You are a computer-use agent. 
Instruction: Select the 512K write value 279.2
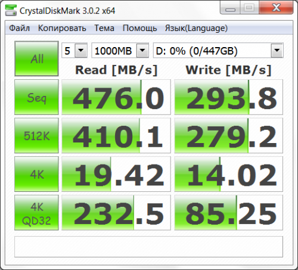point(229,135)
